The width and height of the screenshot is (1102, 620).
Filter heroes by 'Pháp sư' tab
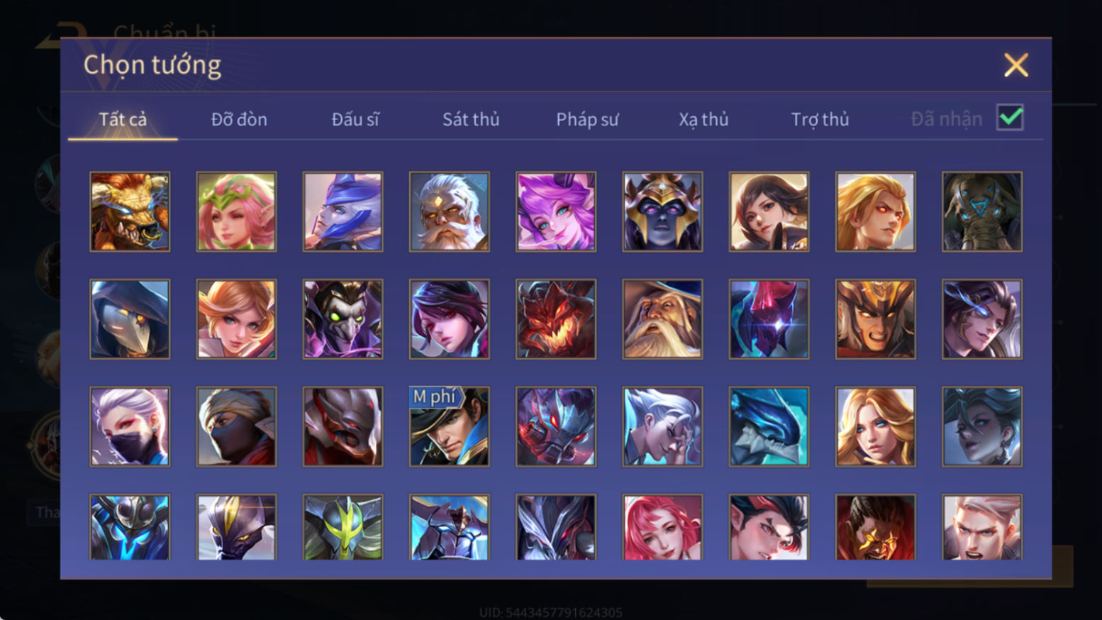pyautogui.click(x=587, y=119)
